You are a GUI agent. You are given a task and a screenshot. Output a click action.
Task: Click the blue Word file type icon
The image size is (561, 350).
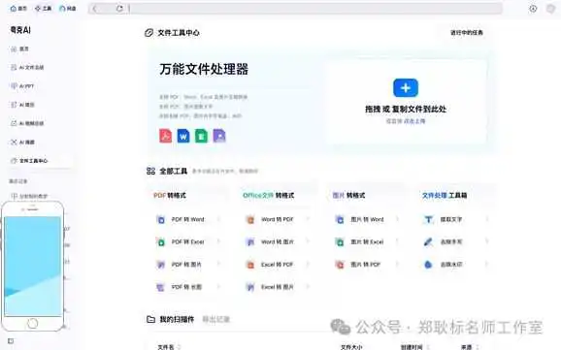coord(183,136)
